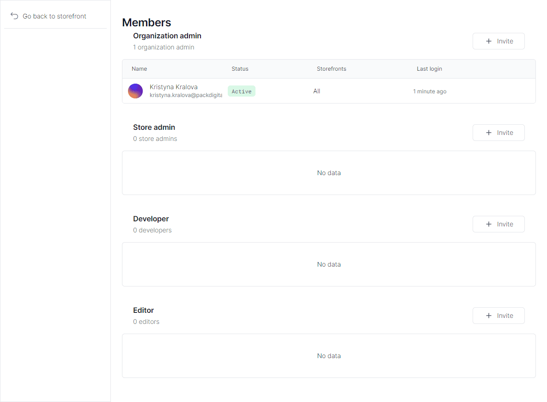Select the name Kristyna Kralova

(x=173, y=87)
